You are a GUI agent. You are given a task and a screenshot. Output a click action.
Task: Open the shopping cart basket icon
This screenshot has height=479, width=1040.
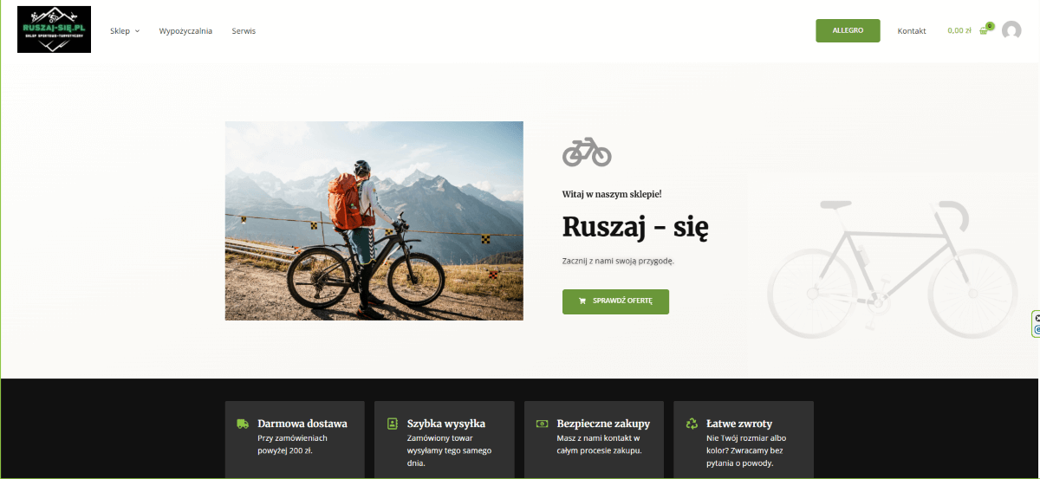[984, 31]
